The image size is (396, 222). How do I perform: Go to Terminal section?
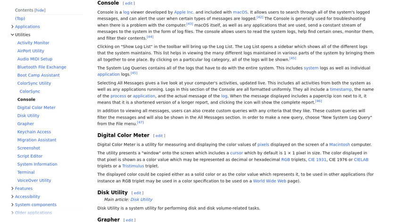tap(26, 172)
